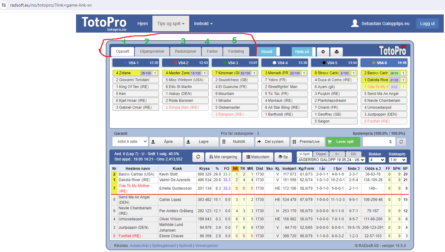Open the Vinnersjanser link

206,246
